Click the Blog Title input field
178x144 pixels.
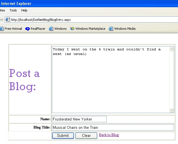pyautogui.click(x=113, y=127)
